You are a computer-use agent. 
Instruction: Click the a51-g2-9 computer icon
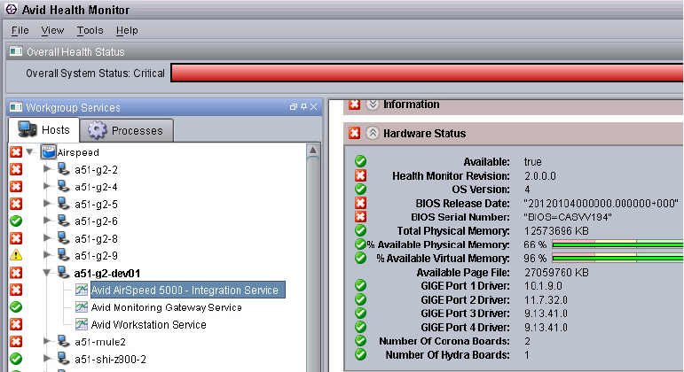click(x=63, y=255)
